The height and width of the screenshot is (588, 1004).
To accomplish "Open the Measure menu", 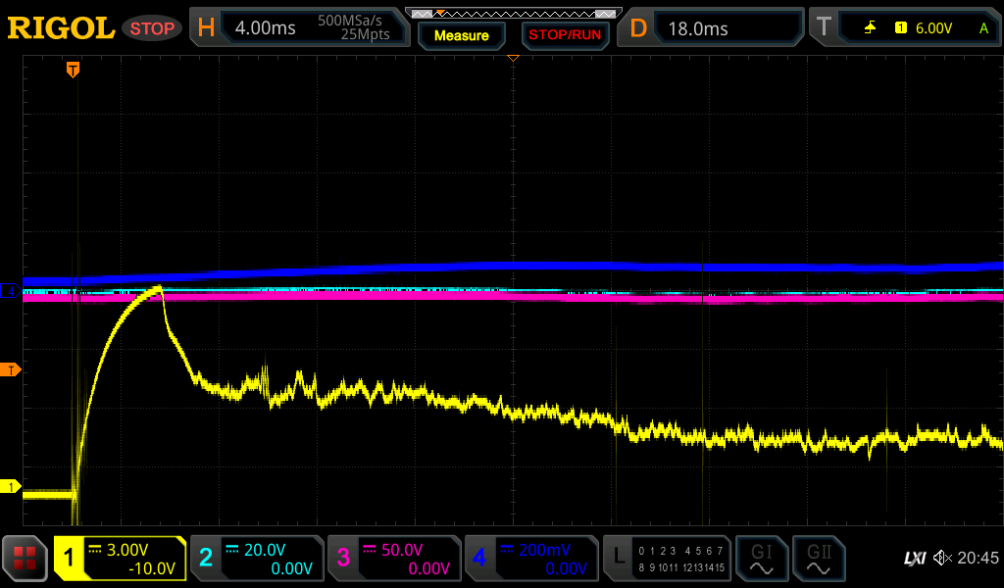I will click(x=461, y=35).
